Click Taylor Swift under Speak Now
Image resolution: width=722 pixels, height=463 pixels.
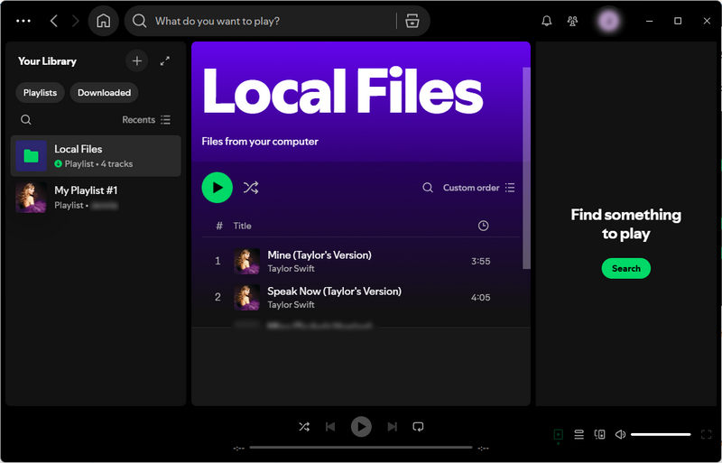[x=291, y=304]
